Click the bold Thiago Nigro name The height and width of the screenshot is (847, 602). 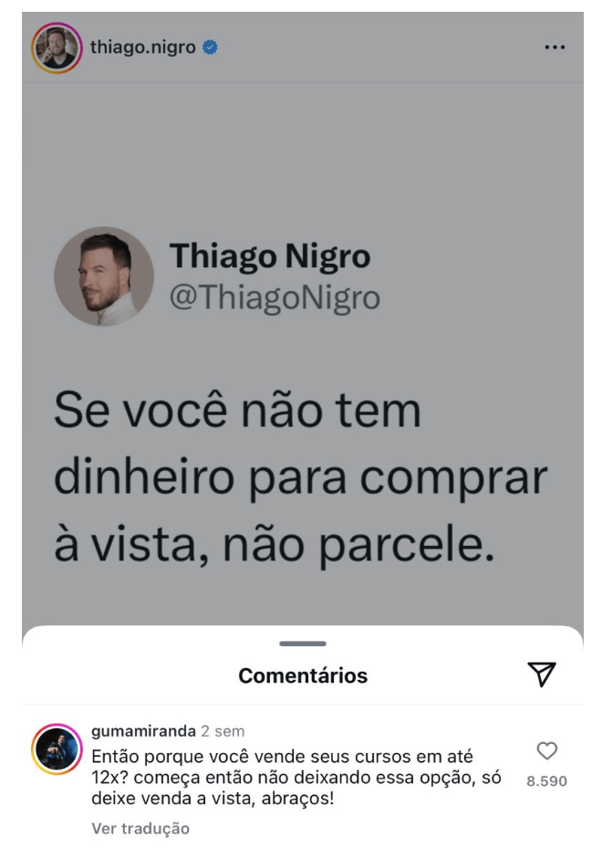coord(270,256)
